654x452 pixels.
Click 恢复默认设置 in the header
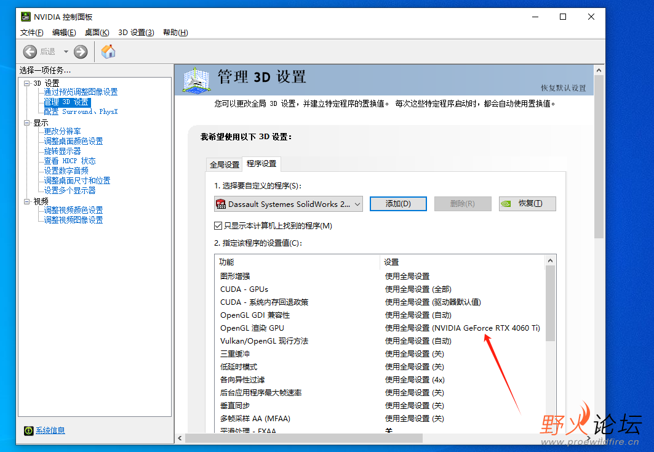563,88
